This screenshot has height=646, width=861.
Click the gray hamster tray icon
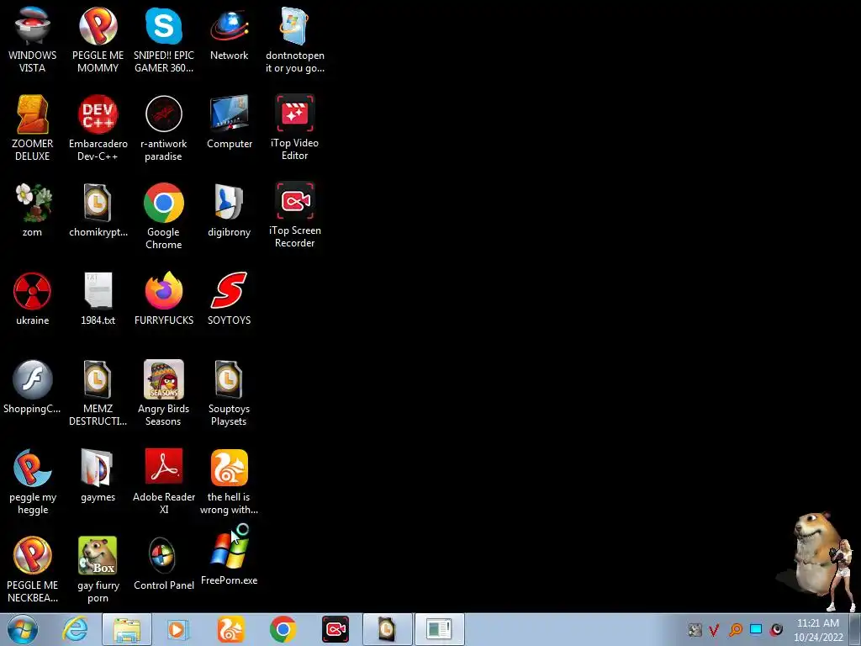click(695, 629)
